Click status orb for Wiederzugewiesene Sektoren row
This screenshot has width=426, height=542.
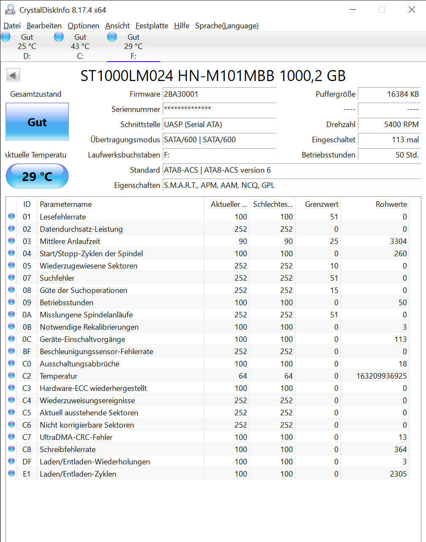coord(11,266)
